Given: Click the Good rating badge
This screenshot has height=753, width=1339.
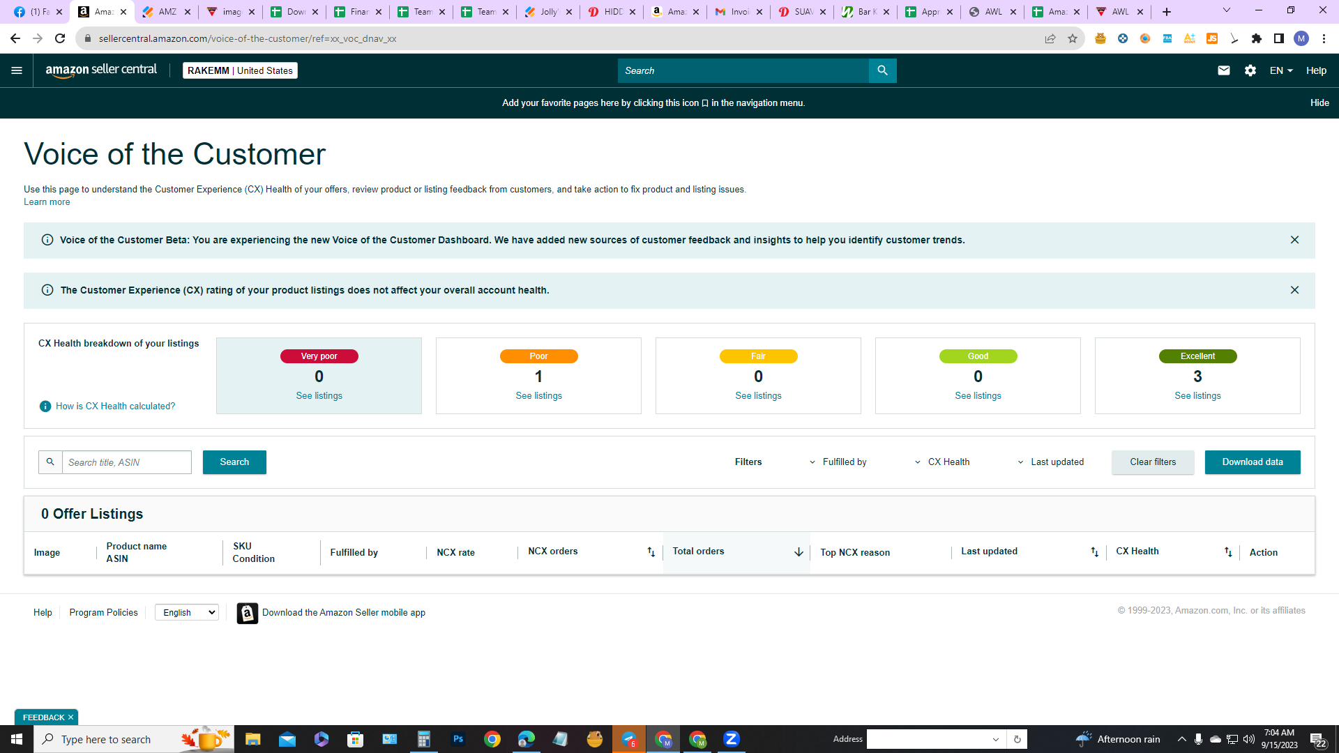Looking at the screenshot, I should (x=978, y=356).
